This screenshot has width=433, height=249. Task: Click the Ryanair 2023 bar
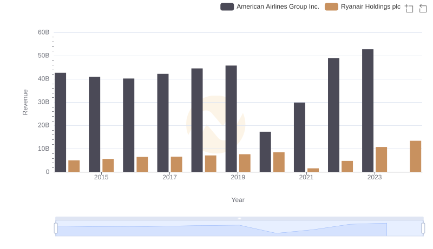[382, 159]
